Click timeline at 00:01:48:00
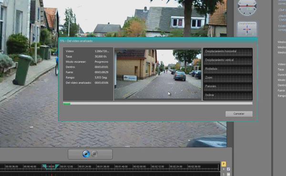This screenshot has height=176, width=286. pyautogui.click(x=121, y=166)
